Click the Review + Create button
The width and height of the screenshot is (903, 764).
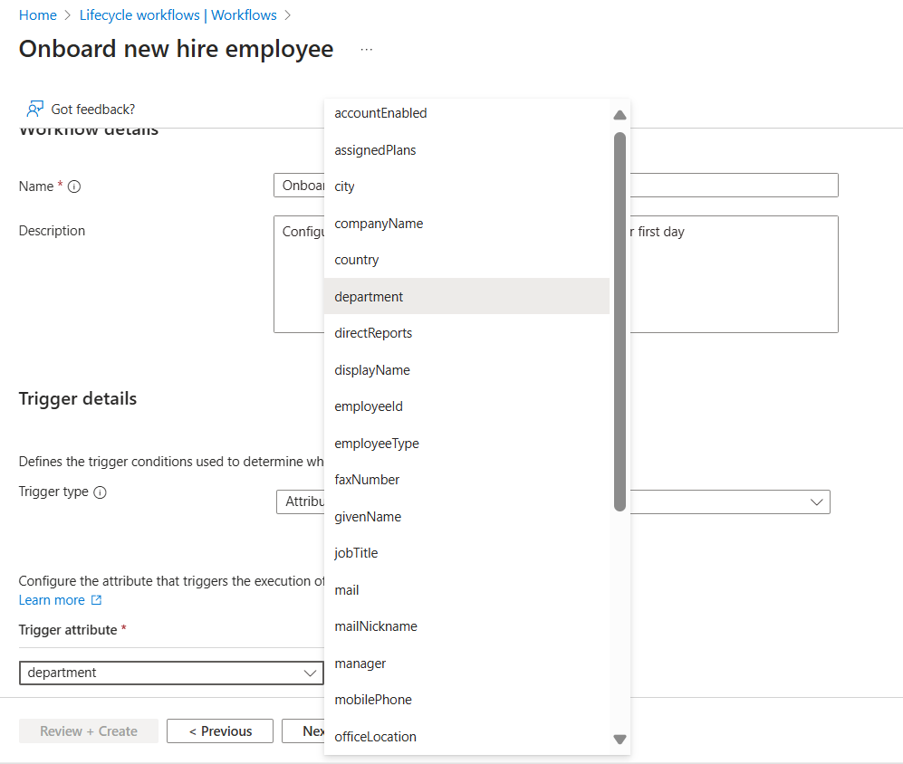pos(89,731)
